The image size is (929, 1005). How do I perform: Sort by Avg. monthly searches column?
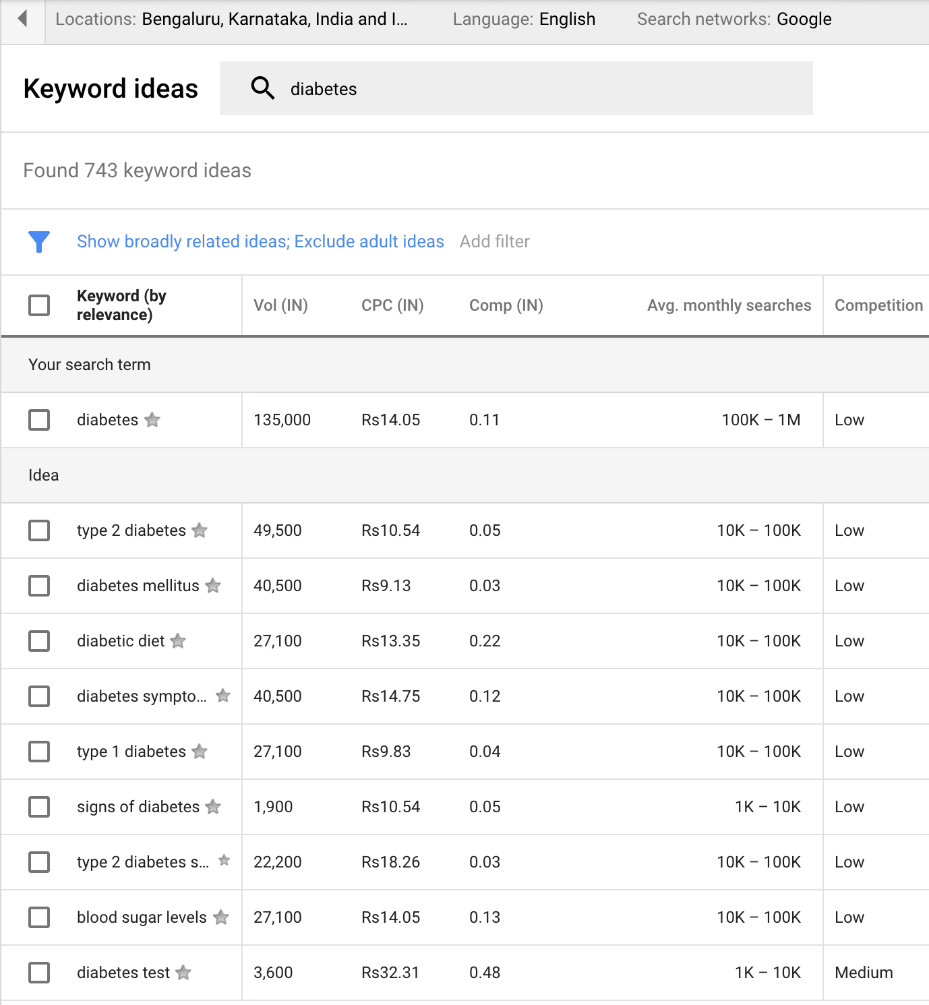click(729, 305)
